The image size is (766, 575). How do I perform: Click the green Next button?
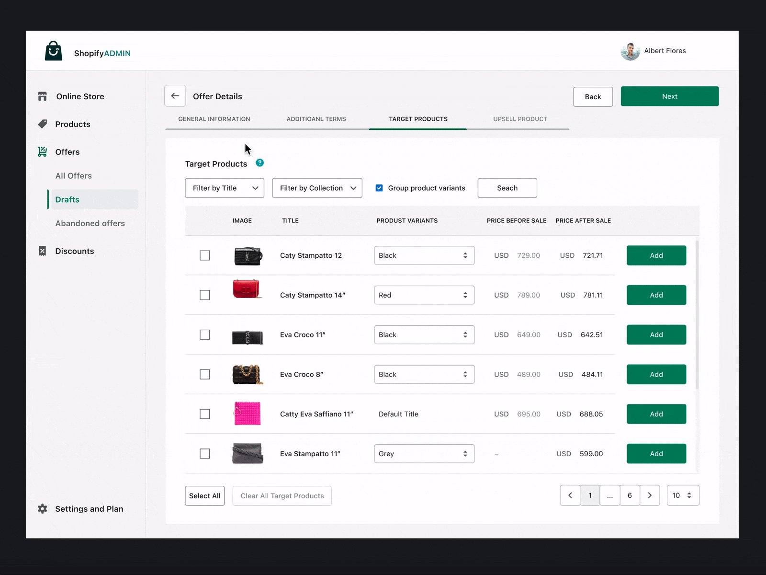670,96
